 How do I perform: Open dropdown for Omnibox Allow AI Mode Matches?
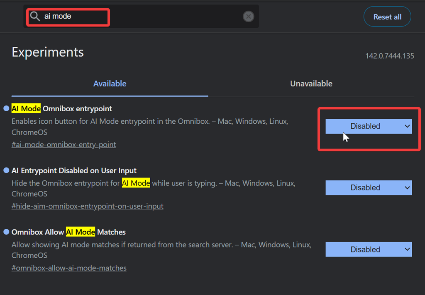369,249
